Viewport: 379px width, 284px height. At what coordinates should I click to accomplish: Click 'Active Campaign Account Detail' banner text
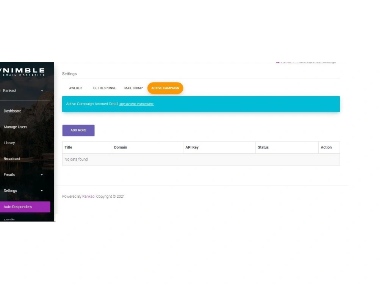pos(92,104)
